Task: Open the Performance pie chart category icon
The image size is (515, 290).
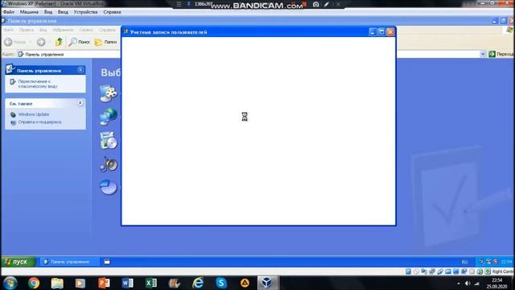Action: [x=109, y=187]
